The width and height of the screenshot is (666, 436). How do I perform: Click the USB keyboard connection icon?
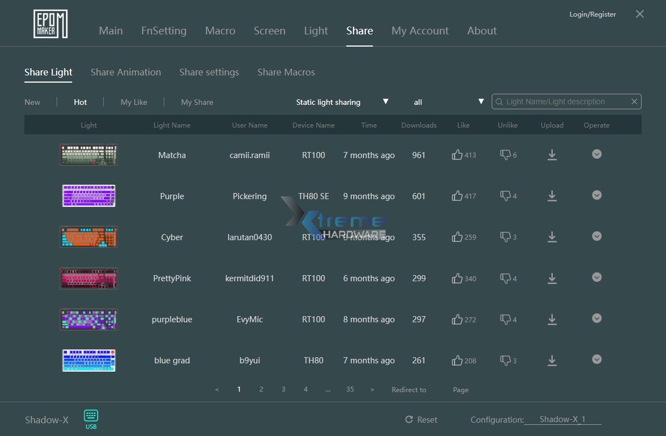91,417
